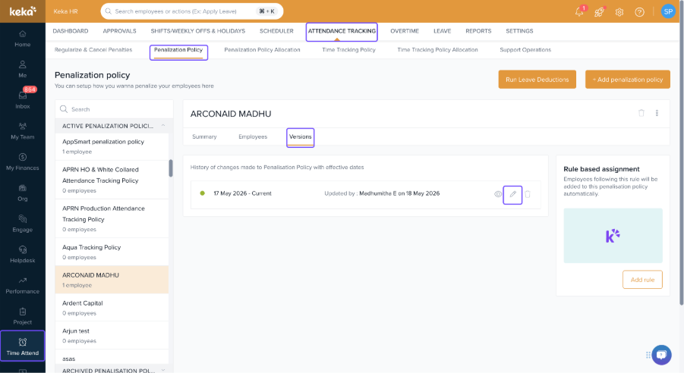Open Support Operations sub-tab
Viewport: 684px width, 373px height.
[x=525, y=50]
